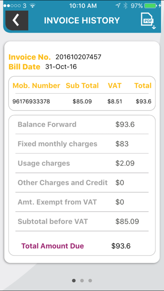Select the Balance Forward row
The width and height of the screenshot is (164, 291).
pos(82,124)
